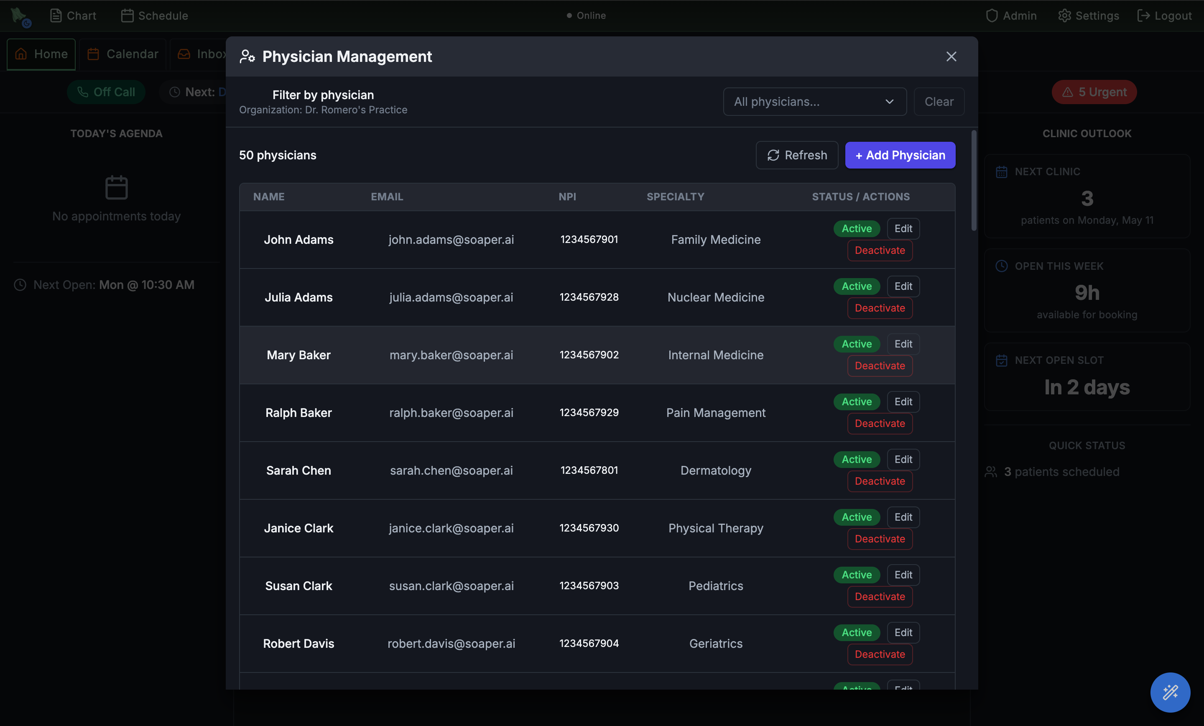This screenshot has height=726, width=1204.
Task: Click the Next Open Slot card
Action: pos(1087,376)
